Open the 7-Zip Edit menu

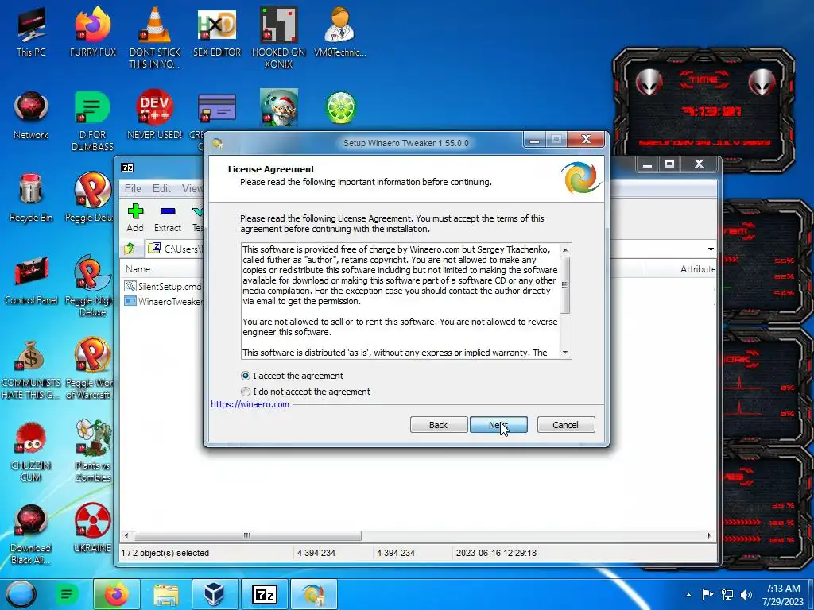161,188
